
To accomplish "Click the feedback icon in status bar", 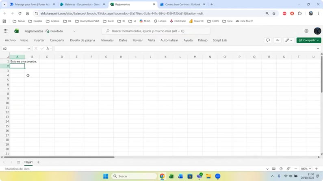I will [288, 169].
